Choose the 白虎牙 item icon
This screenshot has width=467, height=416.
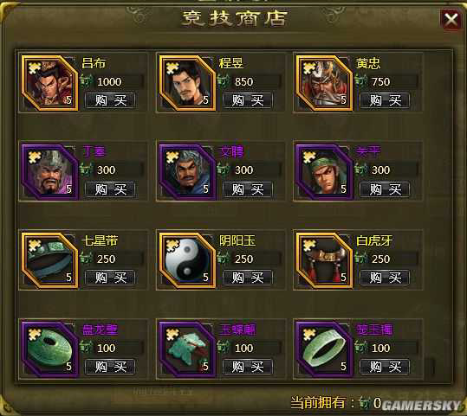[324, 260]
